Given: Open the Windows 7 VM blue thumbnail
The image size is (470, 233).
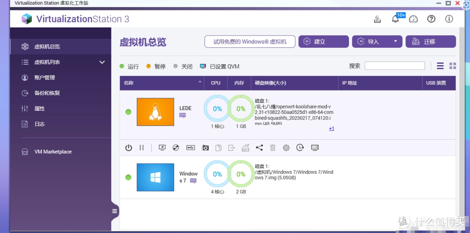Looking at the screenshot, I should point(155,177).
